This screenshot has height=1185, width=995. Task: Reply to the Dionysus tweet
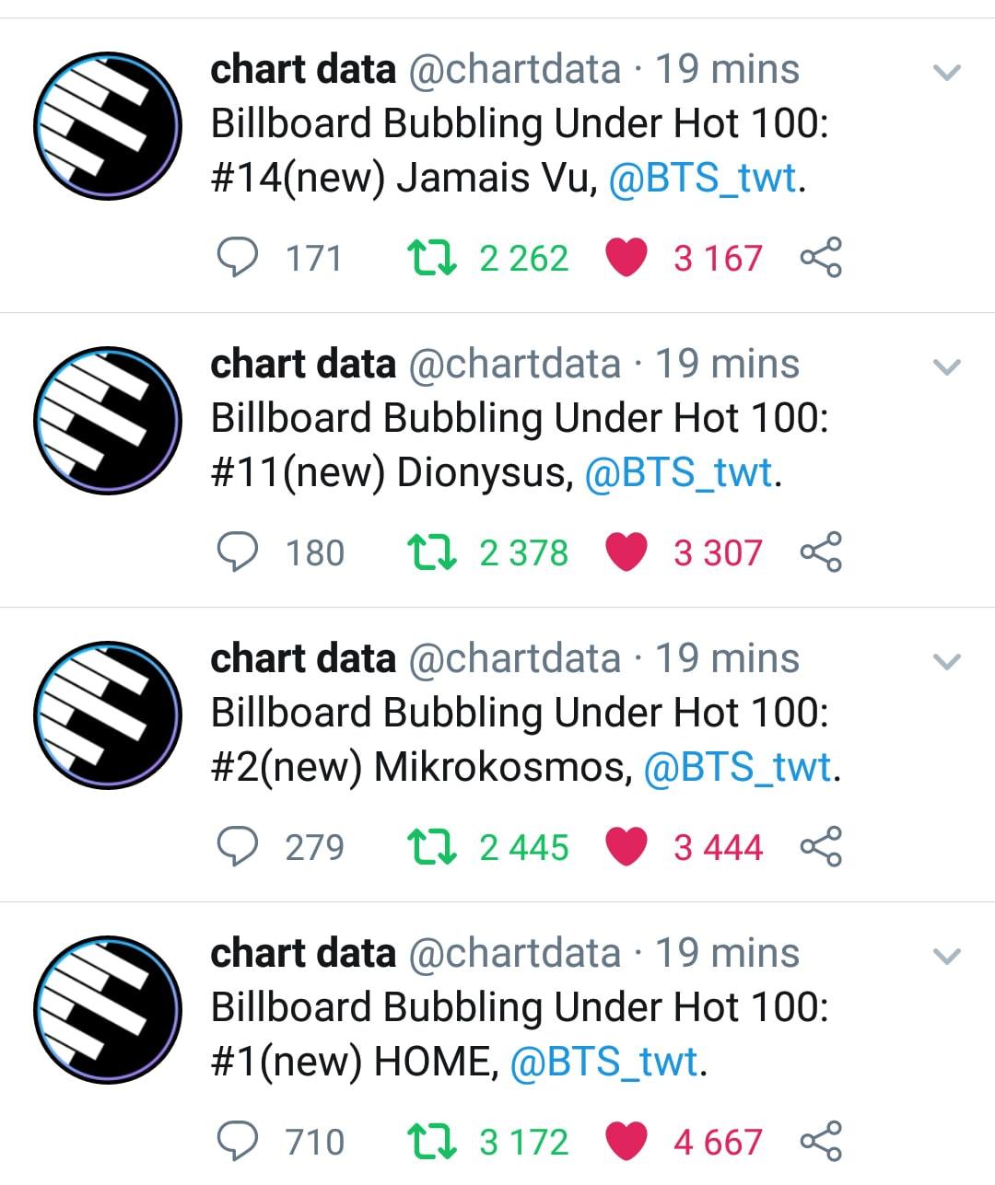coord(238,552)
